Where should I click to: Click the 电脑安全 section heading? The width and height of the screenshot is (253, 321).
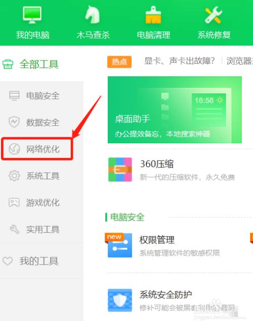[x=127, y=217]
